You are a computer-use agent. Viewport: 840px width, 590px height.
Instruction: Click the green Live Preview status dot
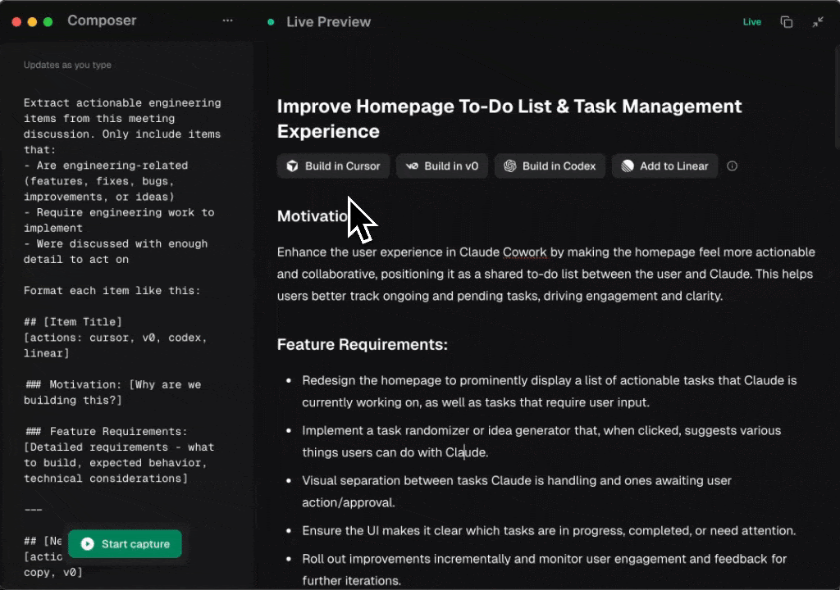coord(271,22)
